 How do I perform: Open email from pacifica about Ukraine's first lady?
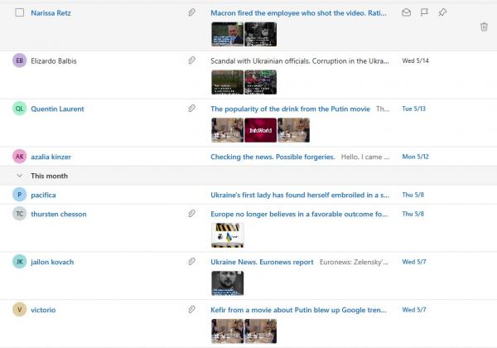(299, 195)
